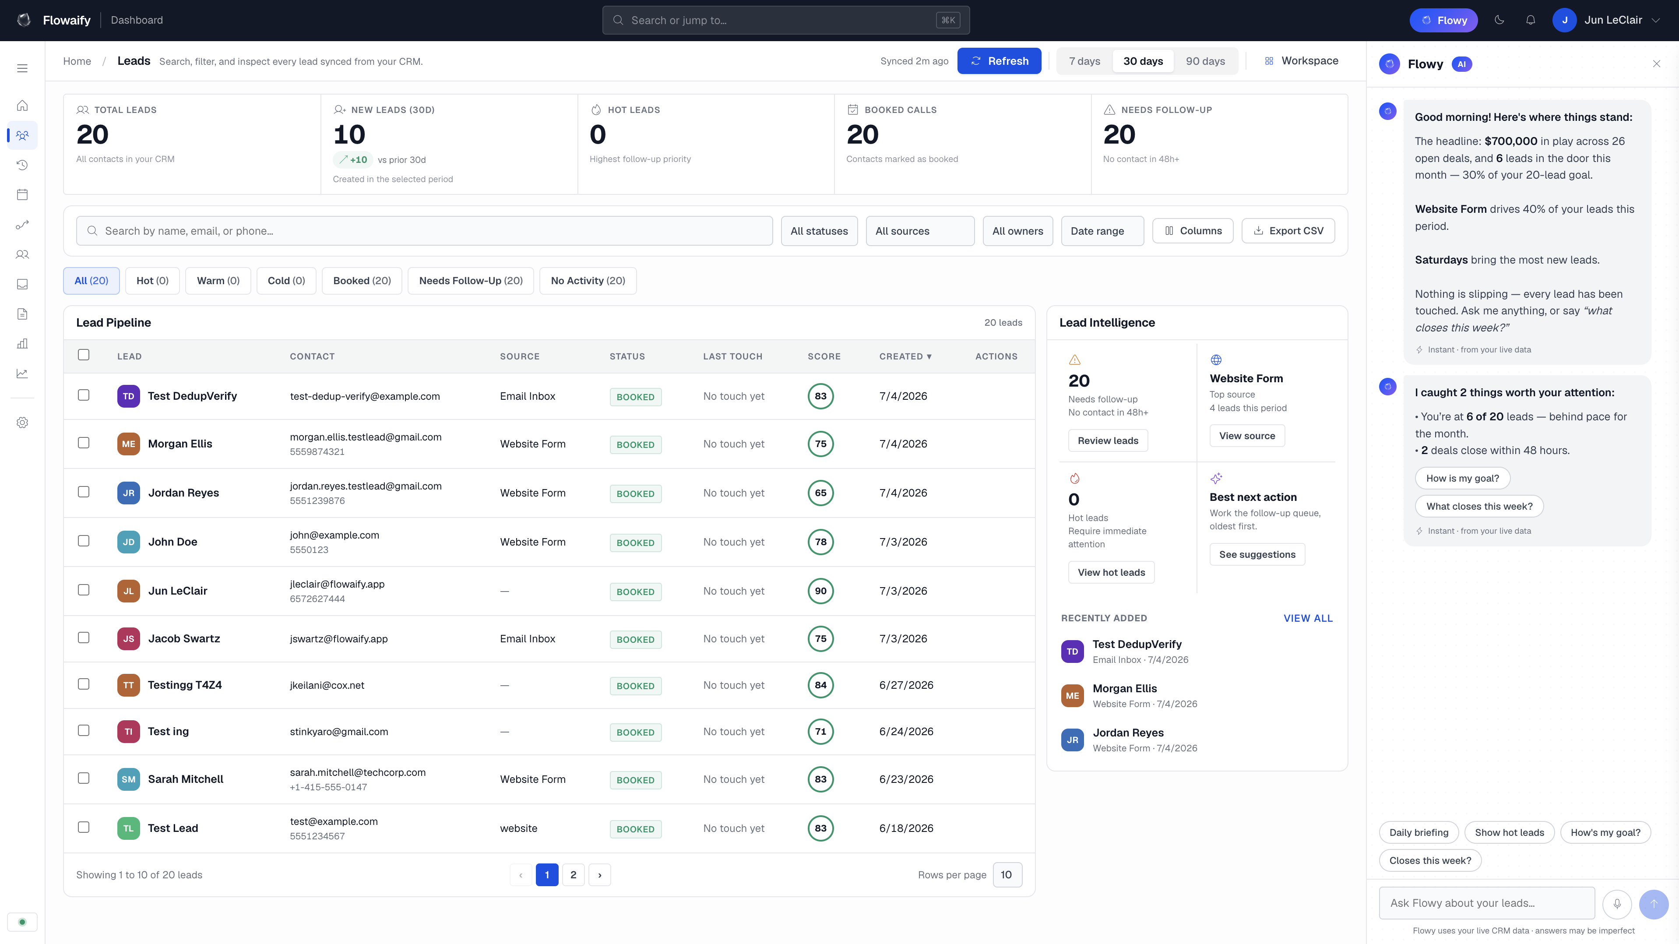Click the microphone voice input icon
1679x944 pixels.
click(x=1617, y=904)
